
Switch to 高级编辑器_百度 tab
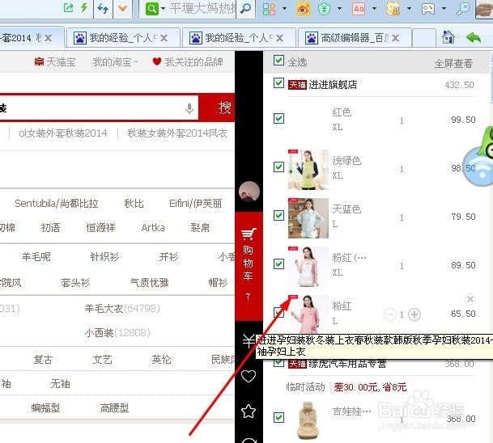[355, 38]
